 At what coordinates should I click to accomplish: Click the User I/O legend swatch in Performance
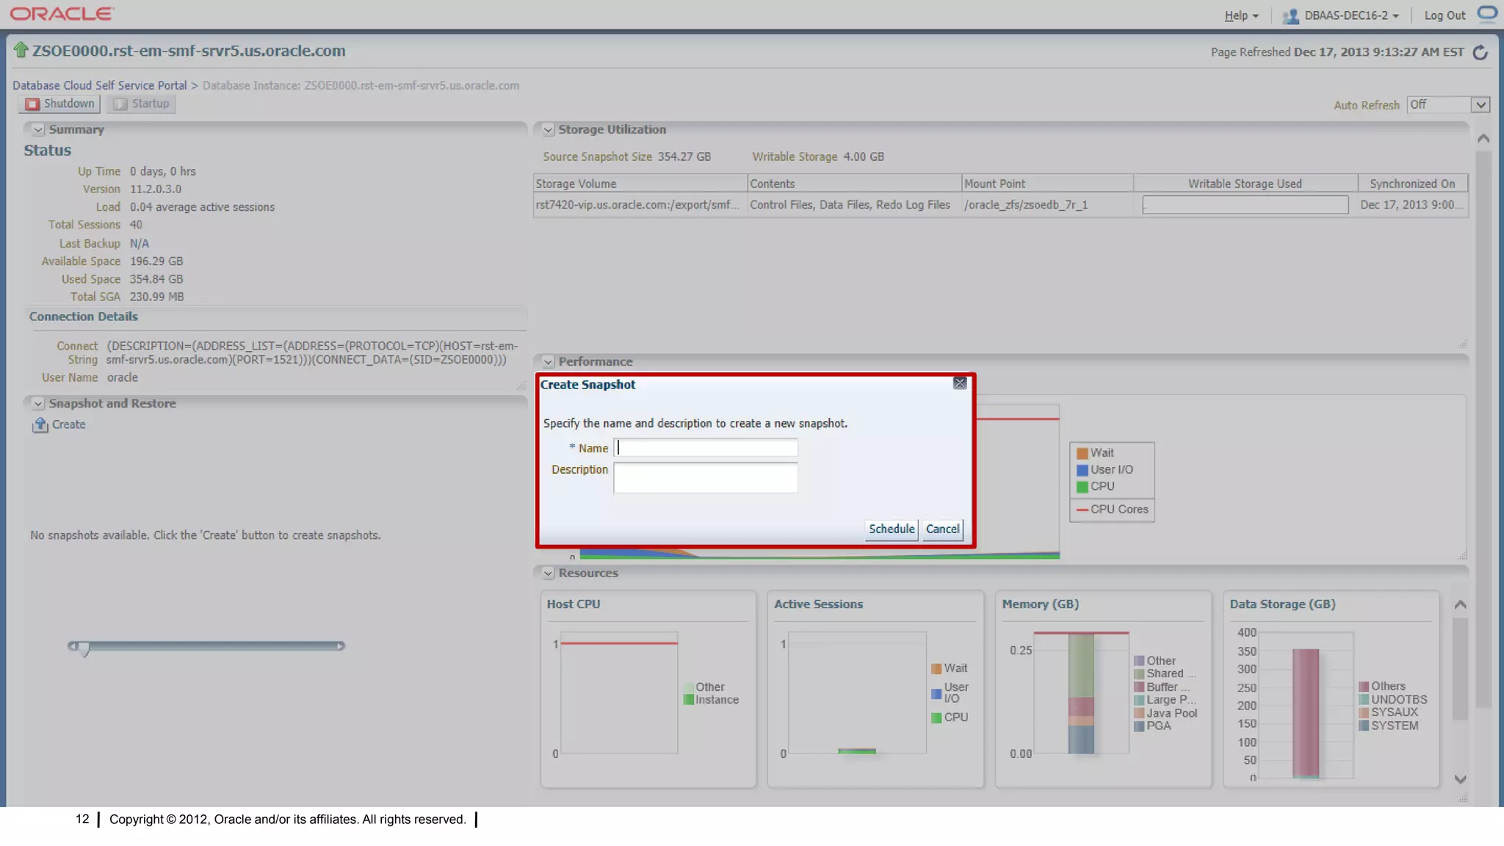tap(1082, 470)
